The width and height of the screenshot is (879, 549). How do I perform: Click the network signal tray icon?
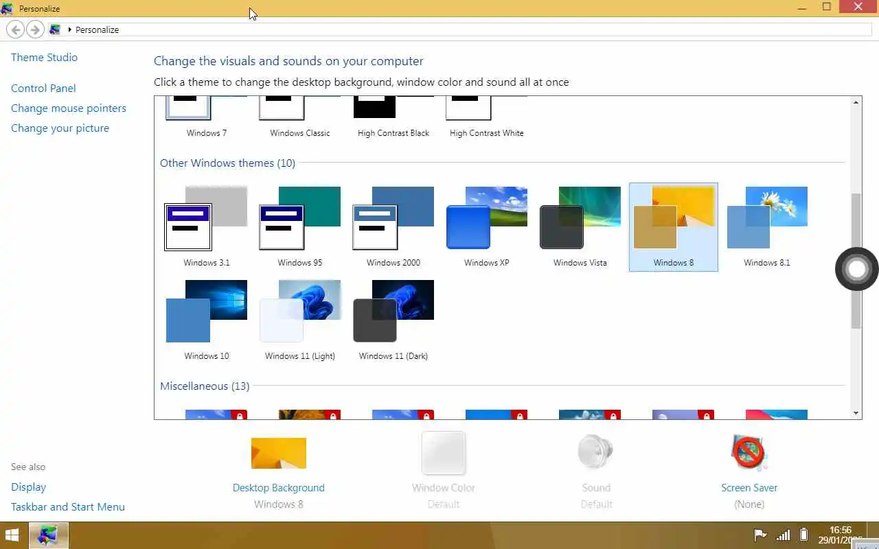783,535
